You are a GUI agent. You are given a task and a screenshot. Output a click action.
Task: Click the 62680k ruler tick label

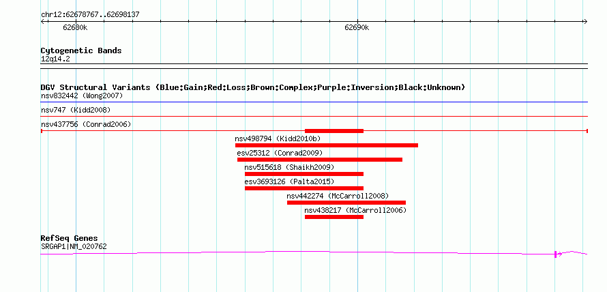75,27
